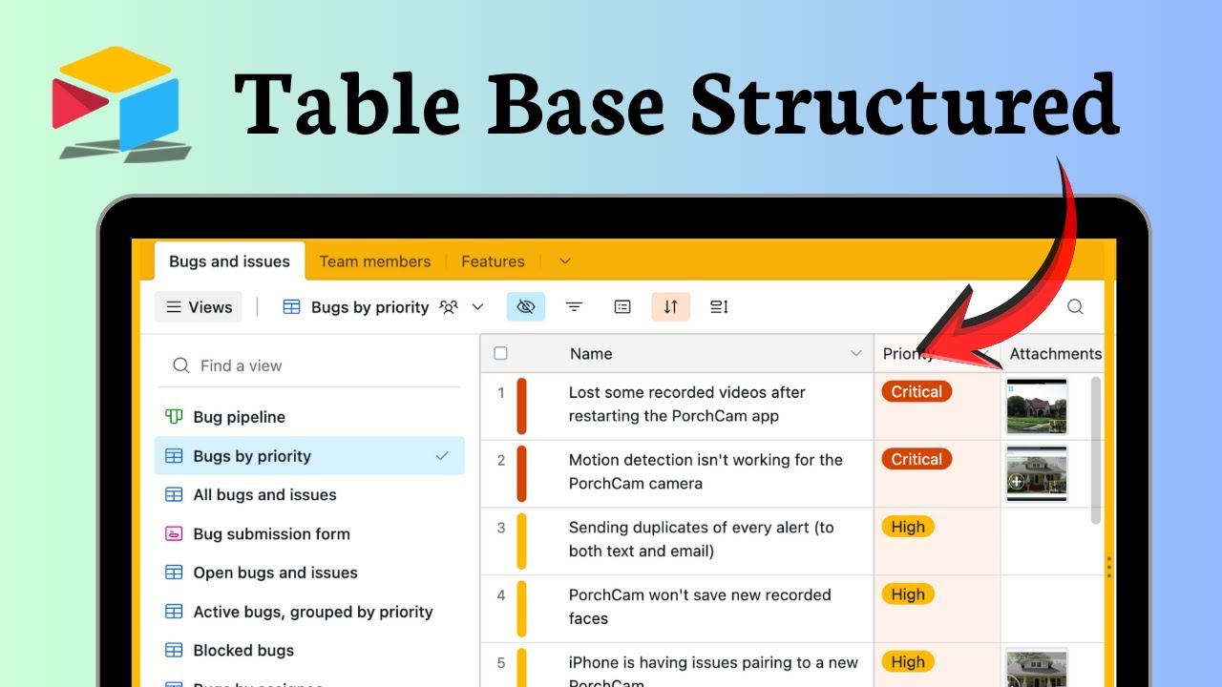Click High tag for iPhone pairing row
Image resolution: width=1222 pixels, height=687 pixels.
[908, 662]
